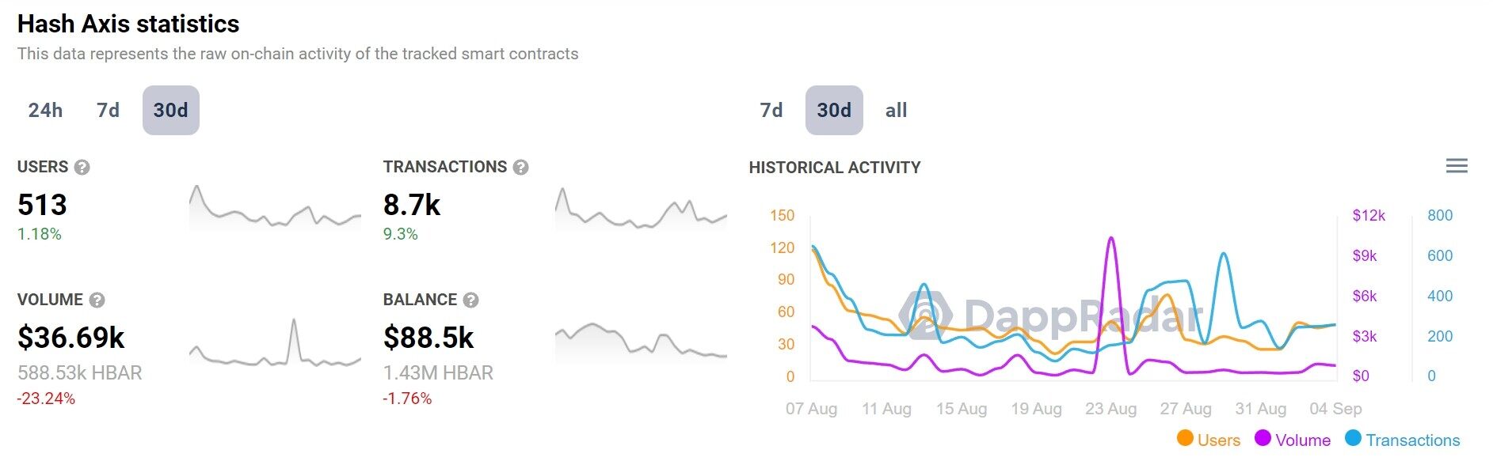Click the question mark icon beside BALANCE
The height and width of the screenshot is (476, 1493).
(470, 300)
